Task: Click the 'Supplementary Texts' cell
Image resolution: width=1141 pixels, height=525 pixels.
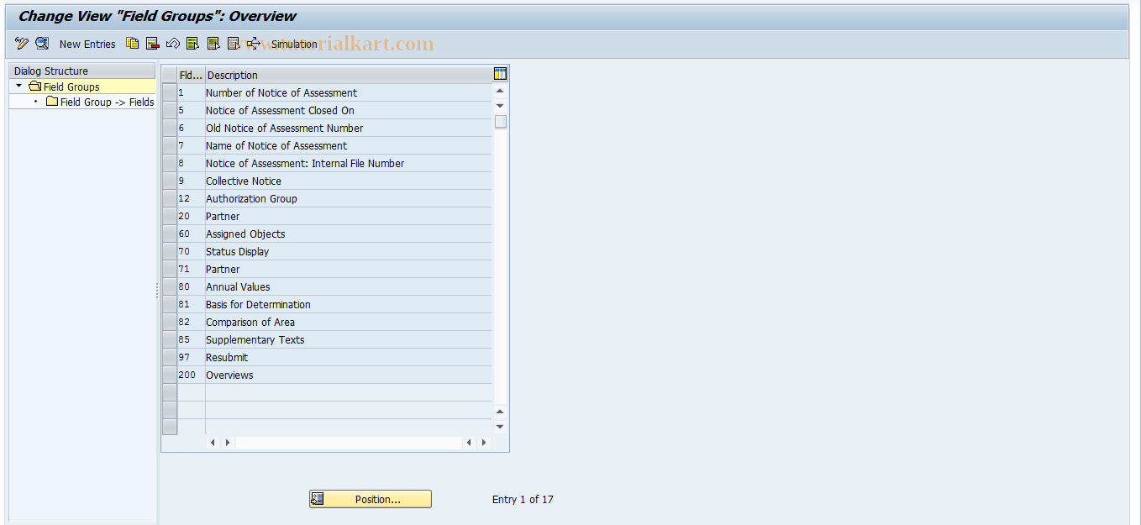Action: click(349, 339)
